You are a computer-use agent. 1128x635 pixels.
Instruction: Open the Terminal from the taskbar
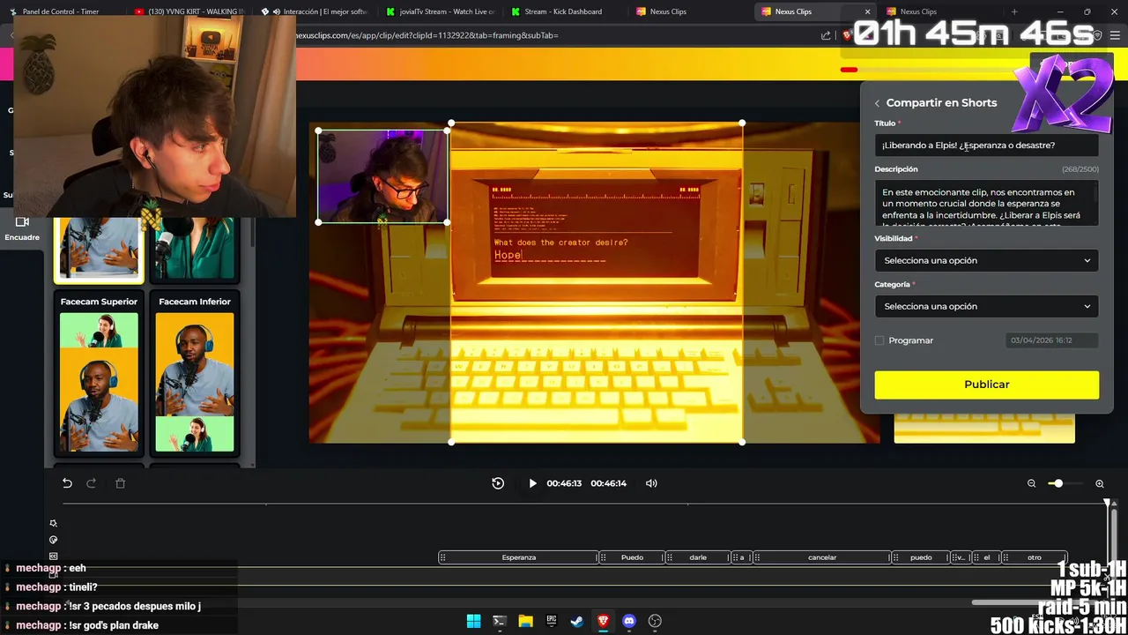(x=500, y=621)
